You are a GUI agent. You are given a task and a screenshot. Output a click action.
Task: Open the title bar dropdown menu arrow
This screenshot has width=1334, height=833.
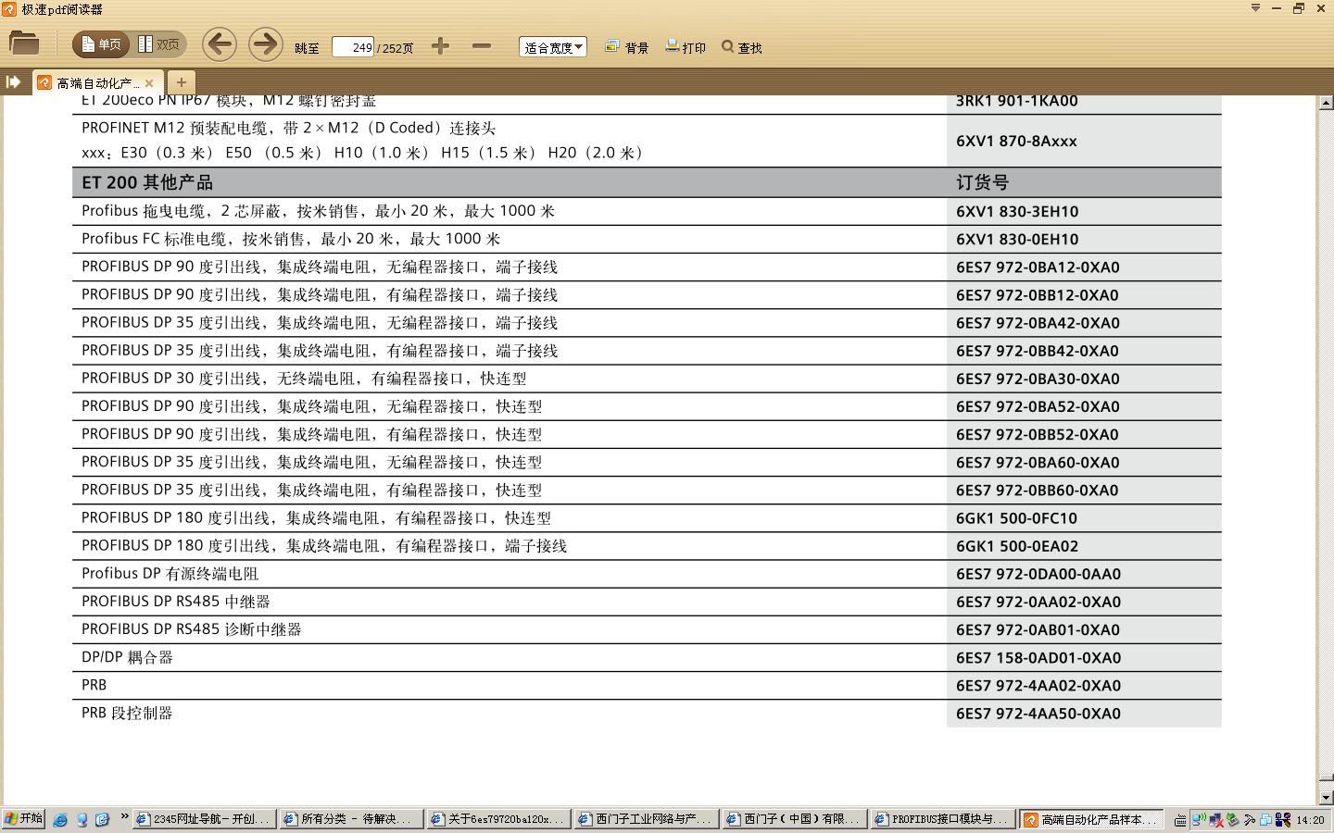pos(1255,7)
